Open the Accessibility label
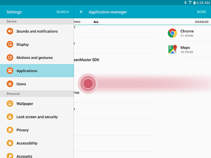This screenshot has height=158, width=211. (x=27, y=143)
